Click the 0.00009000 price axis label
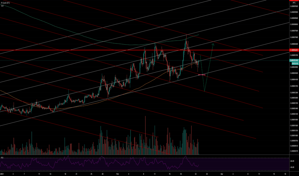The image size is (299, 176). click(x=294, y=12)
